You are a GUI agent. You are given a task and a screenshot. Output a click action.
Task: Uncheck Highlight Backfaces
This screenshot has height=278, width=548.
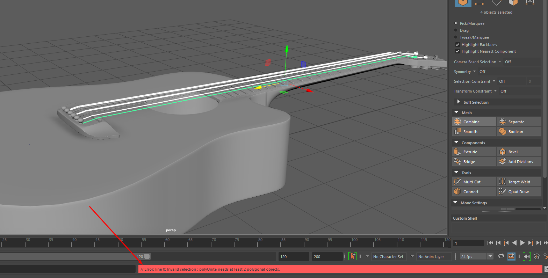point(457,44)
